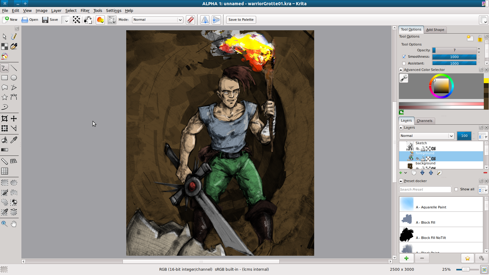
Task: Select the crop tool
Action: coord(5,119)
